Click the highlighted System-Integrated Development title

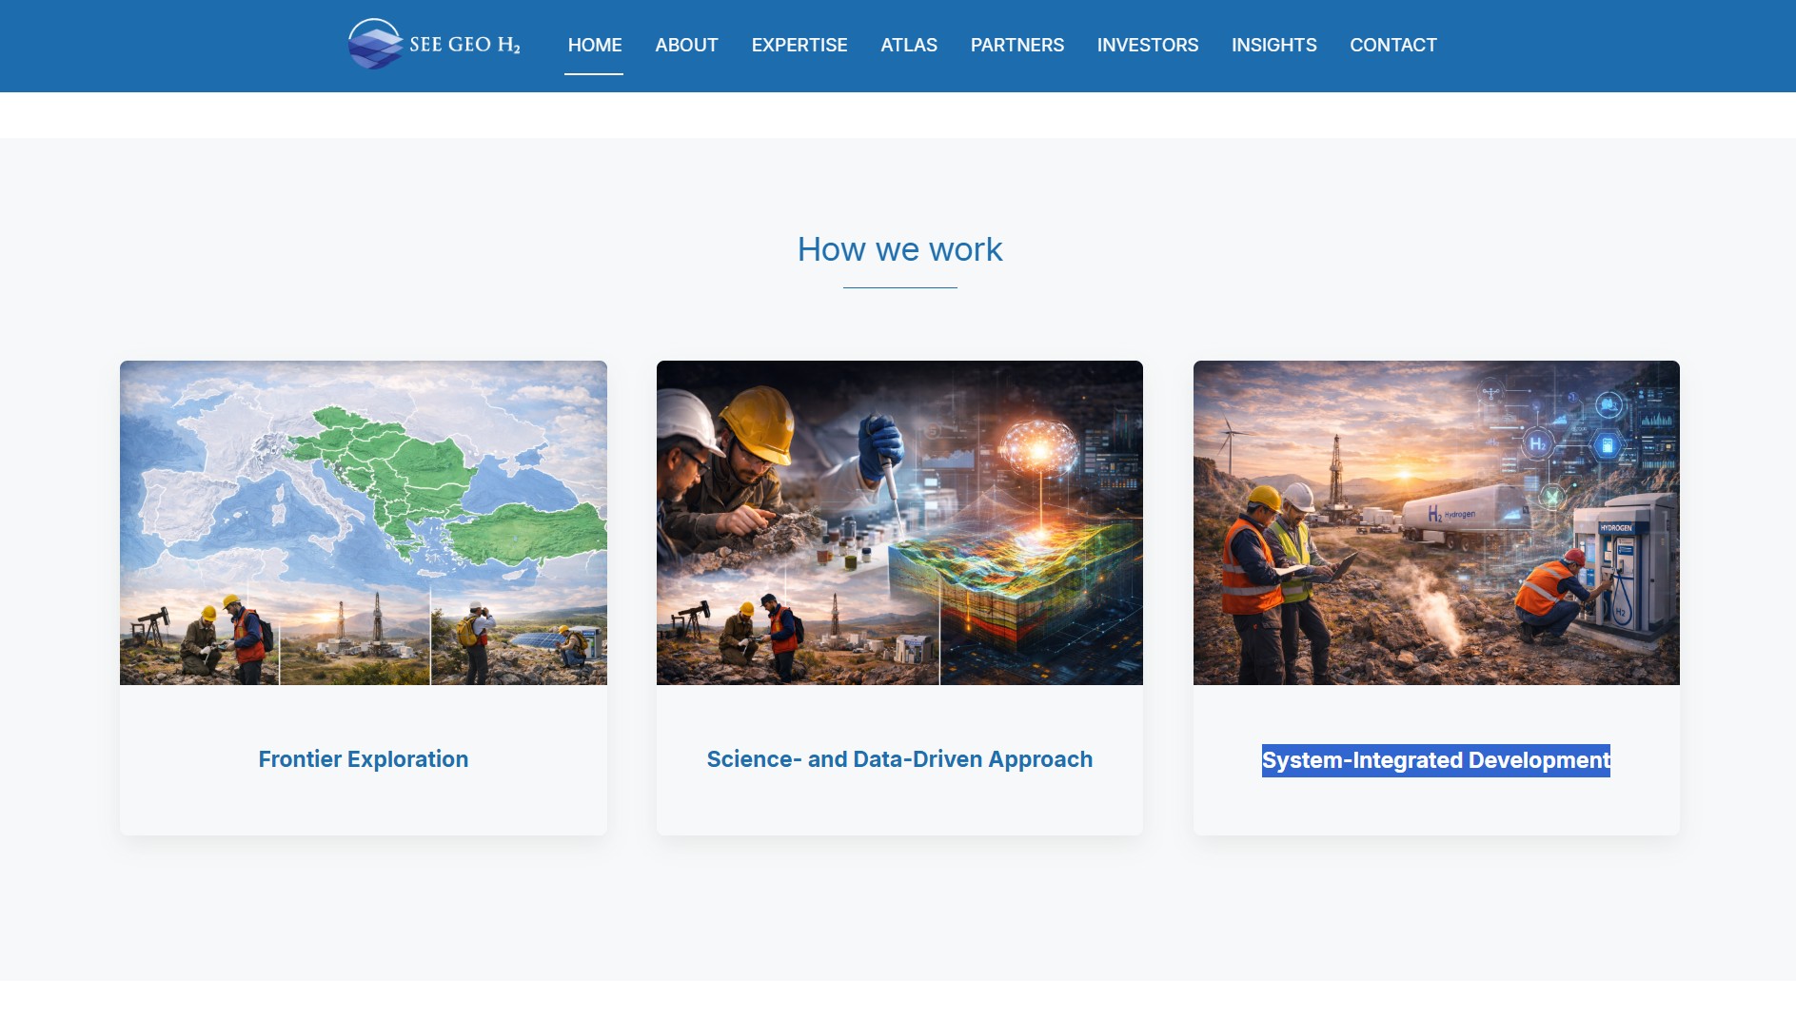pos(1435,760)
